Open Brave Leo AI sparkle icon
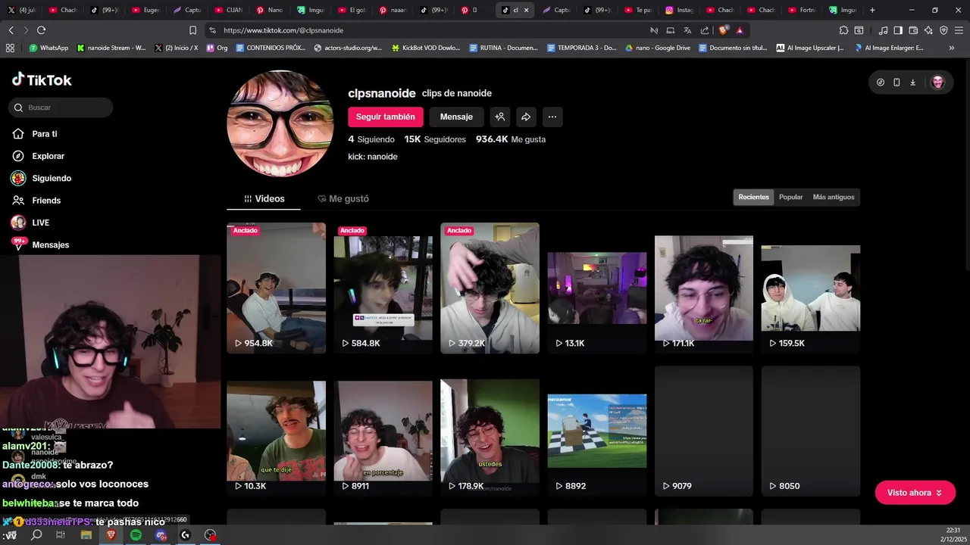This screenshot has height=545, width=970. (x=928, y=30)
